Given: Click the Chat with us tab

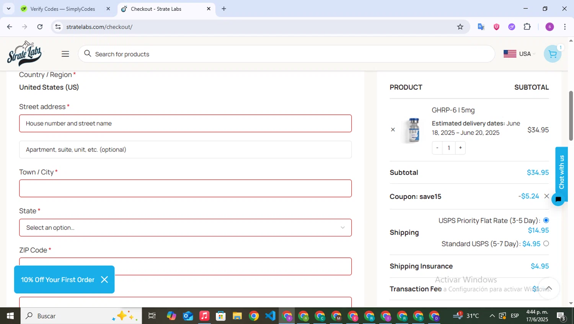Looking at the screenshot, I should (561, 172).
